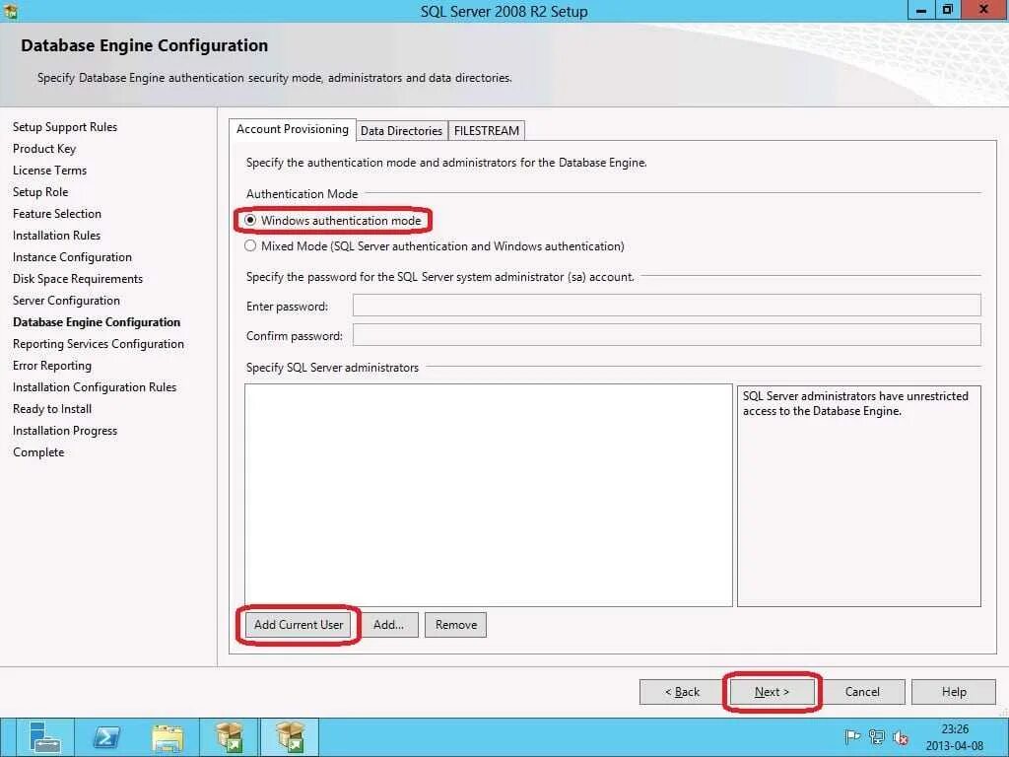Screen dimensions: 1009x757
Task: Restore down the setup window
Action: [947, 10]
